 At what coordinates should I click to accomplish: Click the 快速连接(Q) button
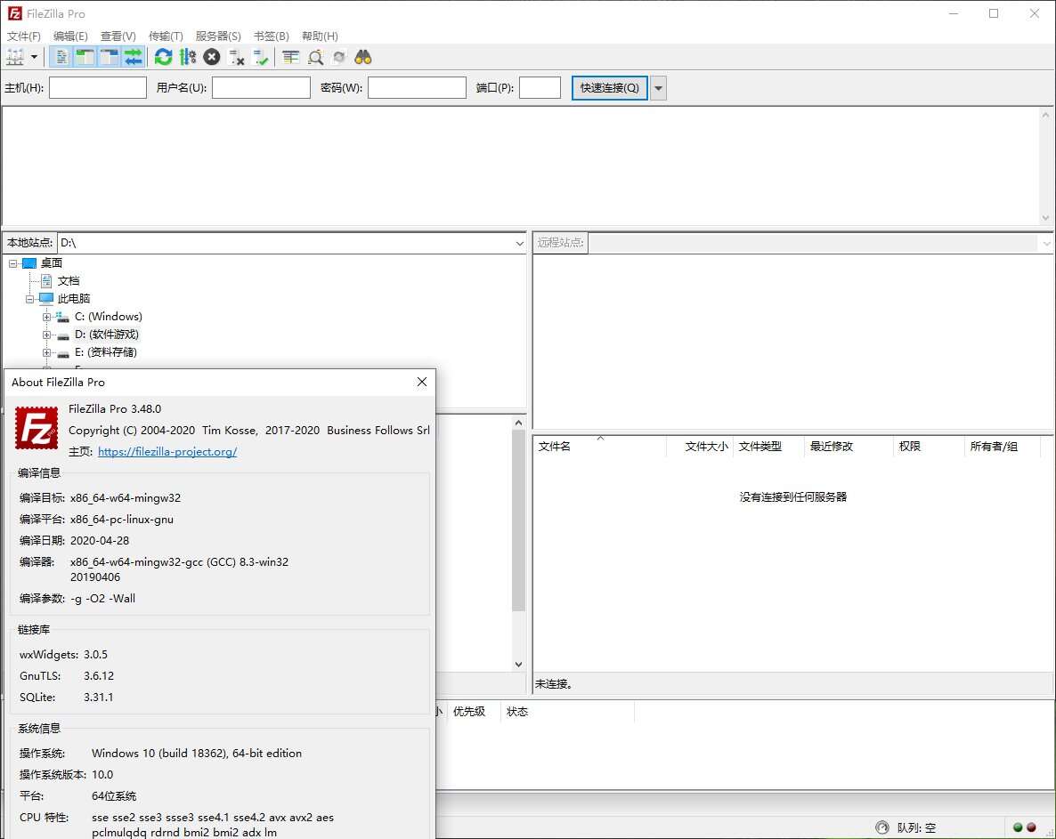608,87
